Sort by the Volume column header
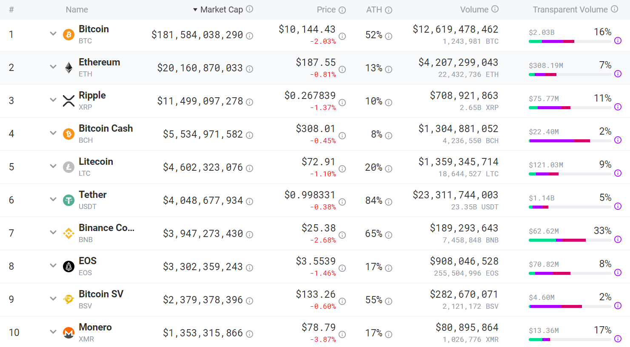Screen dimensions: 630x347 tap(474, 10)
